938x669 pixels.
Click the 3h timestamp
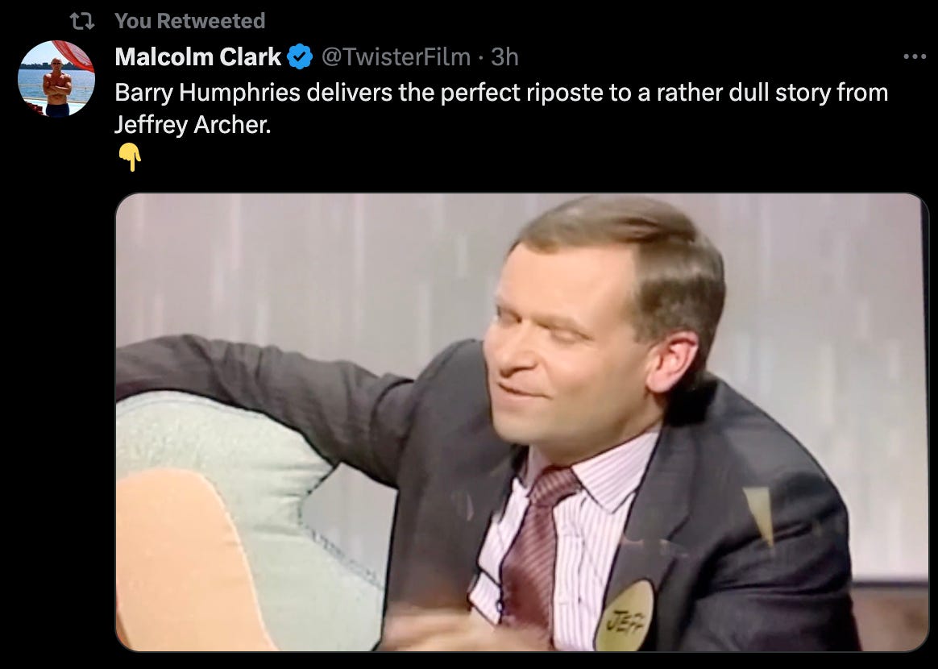(504, 57)
